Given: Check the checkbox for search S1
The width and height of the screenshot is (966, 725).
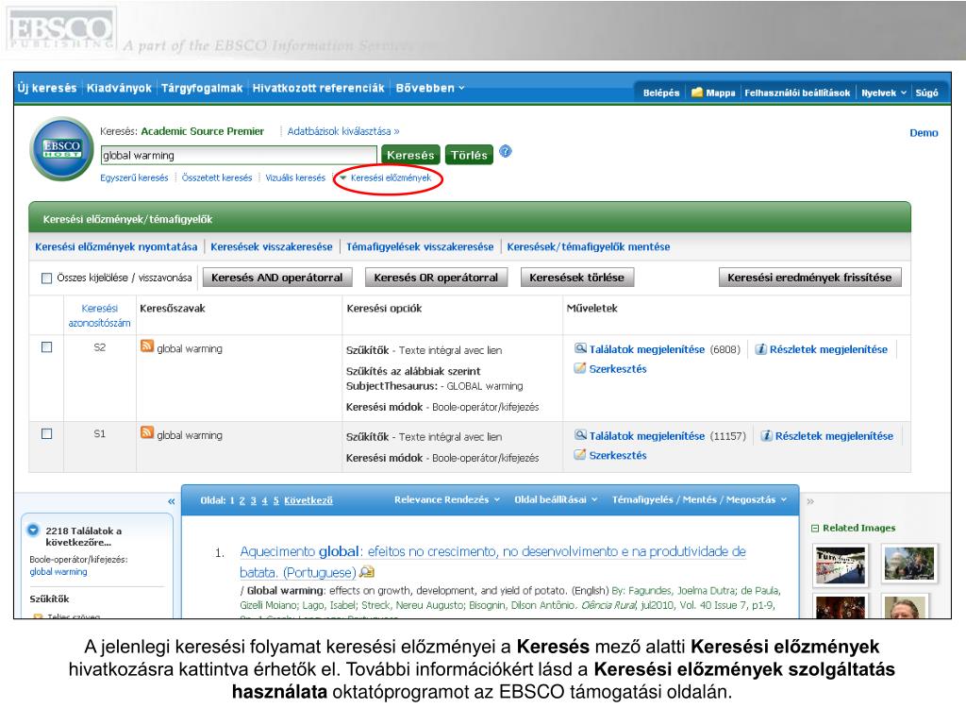Looking at the screenshot, I should coord(46,433).
